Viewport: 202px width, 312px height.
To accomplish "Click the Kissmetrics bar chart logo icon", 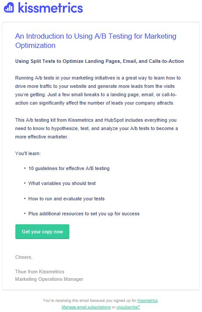I will [x=9, y=7].
